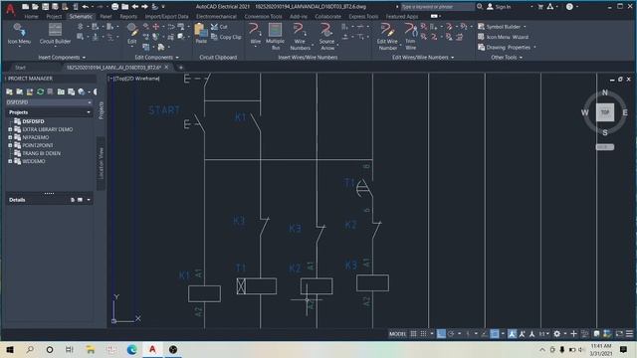Switch to the Start file tab
This screenshot has width=637, height=358.
tap(20, 68)
